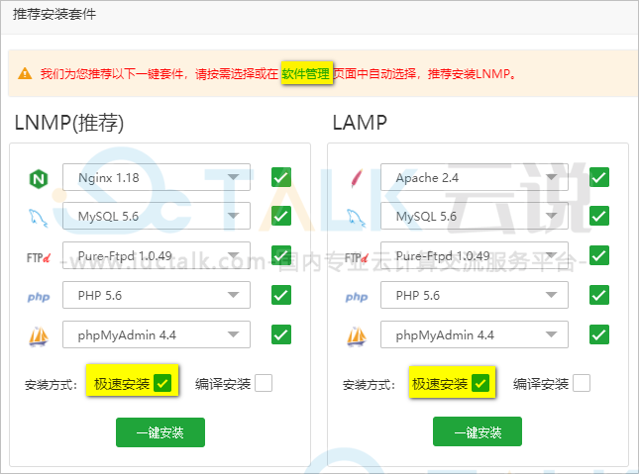This screenshot has height=474, width=639.
Task: Uncheck phpMyAdmin 4.4 checkbox in LNMP
Action: pos(281,334)
